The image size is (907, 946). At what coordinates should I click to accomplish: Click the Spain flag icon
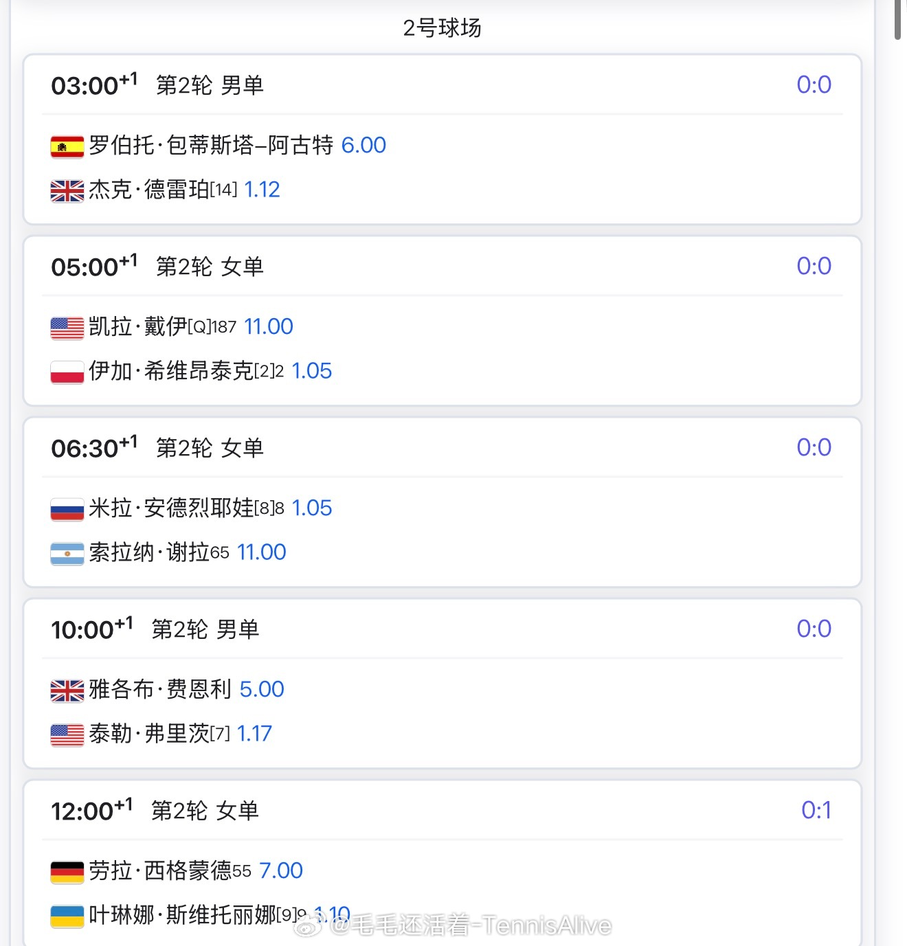67,146
